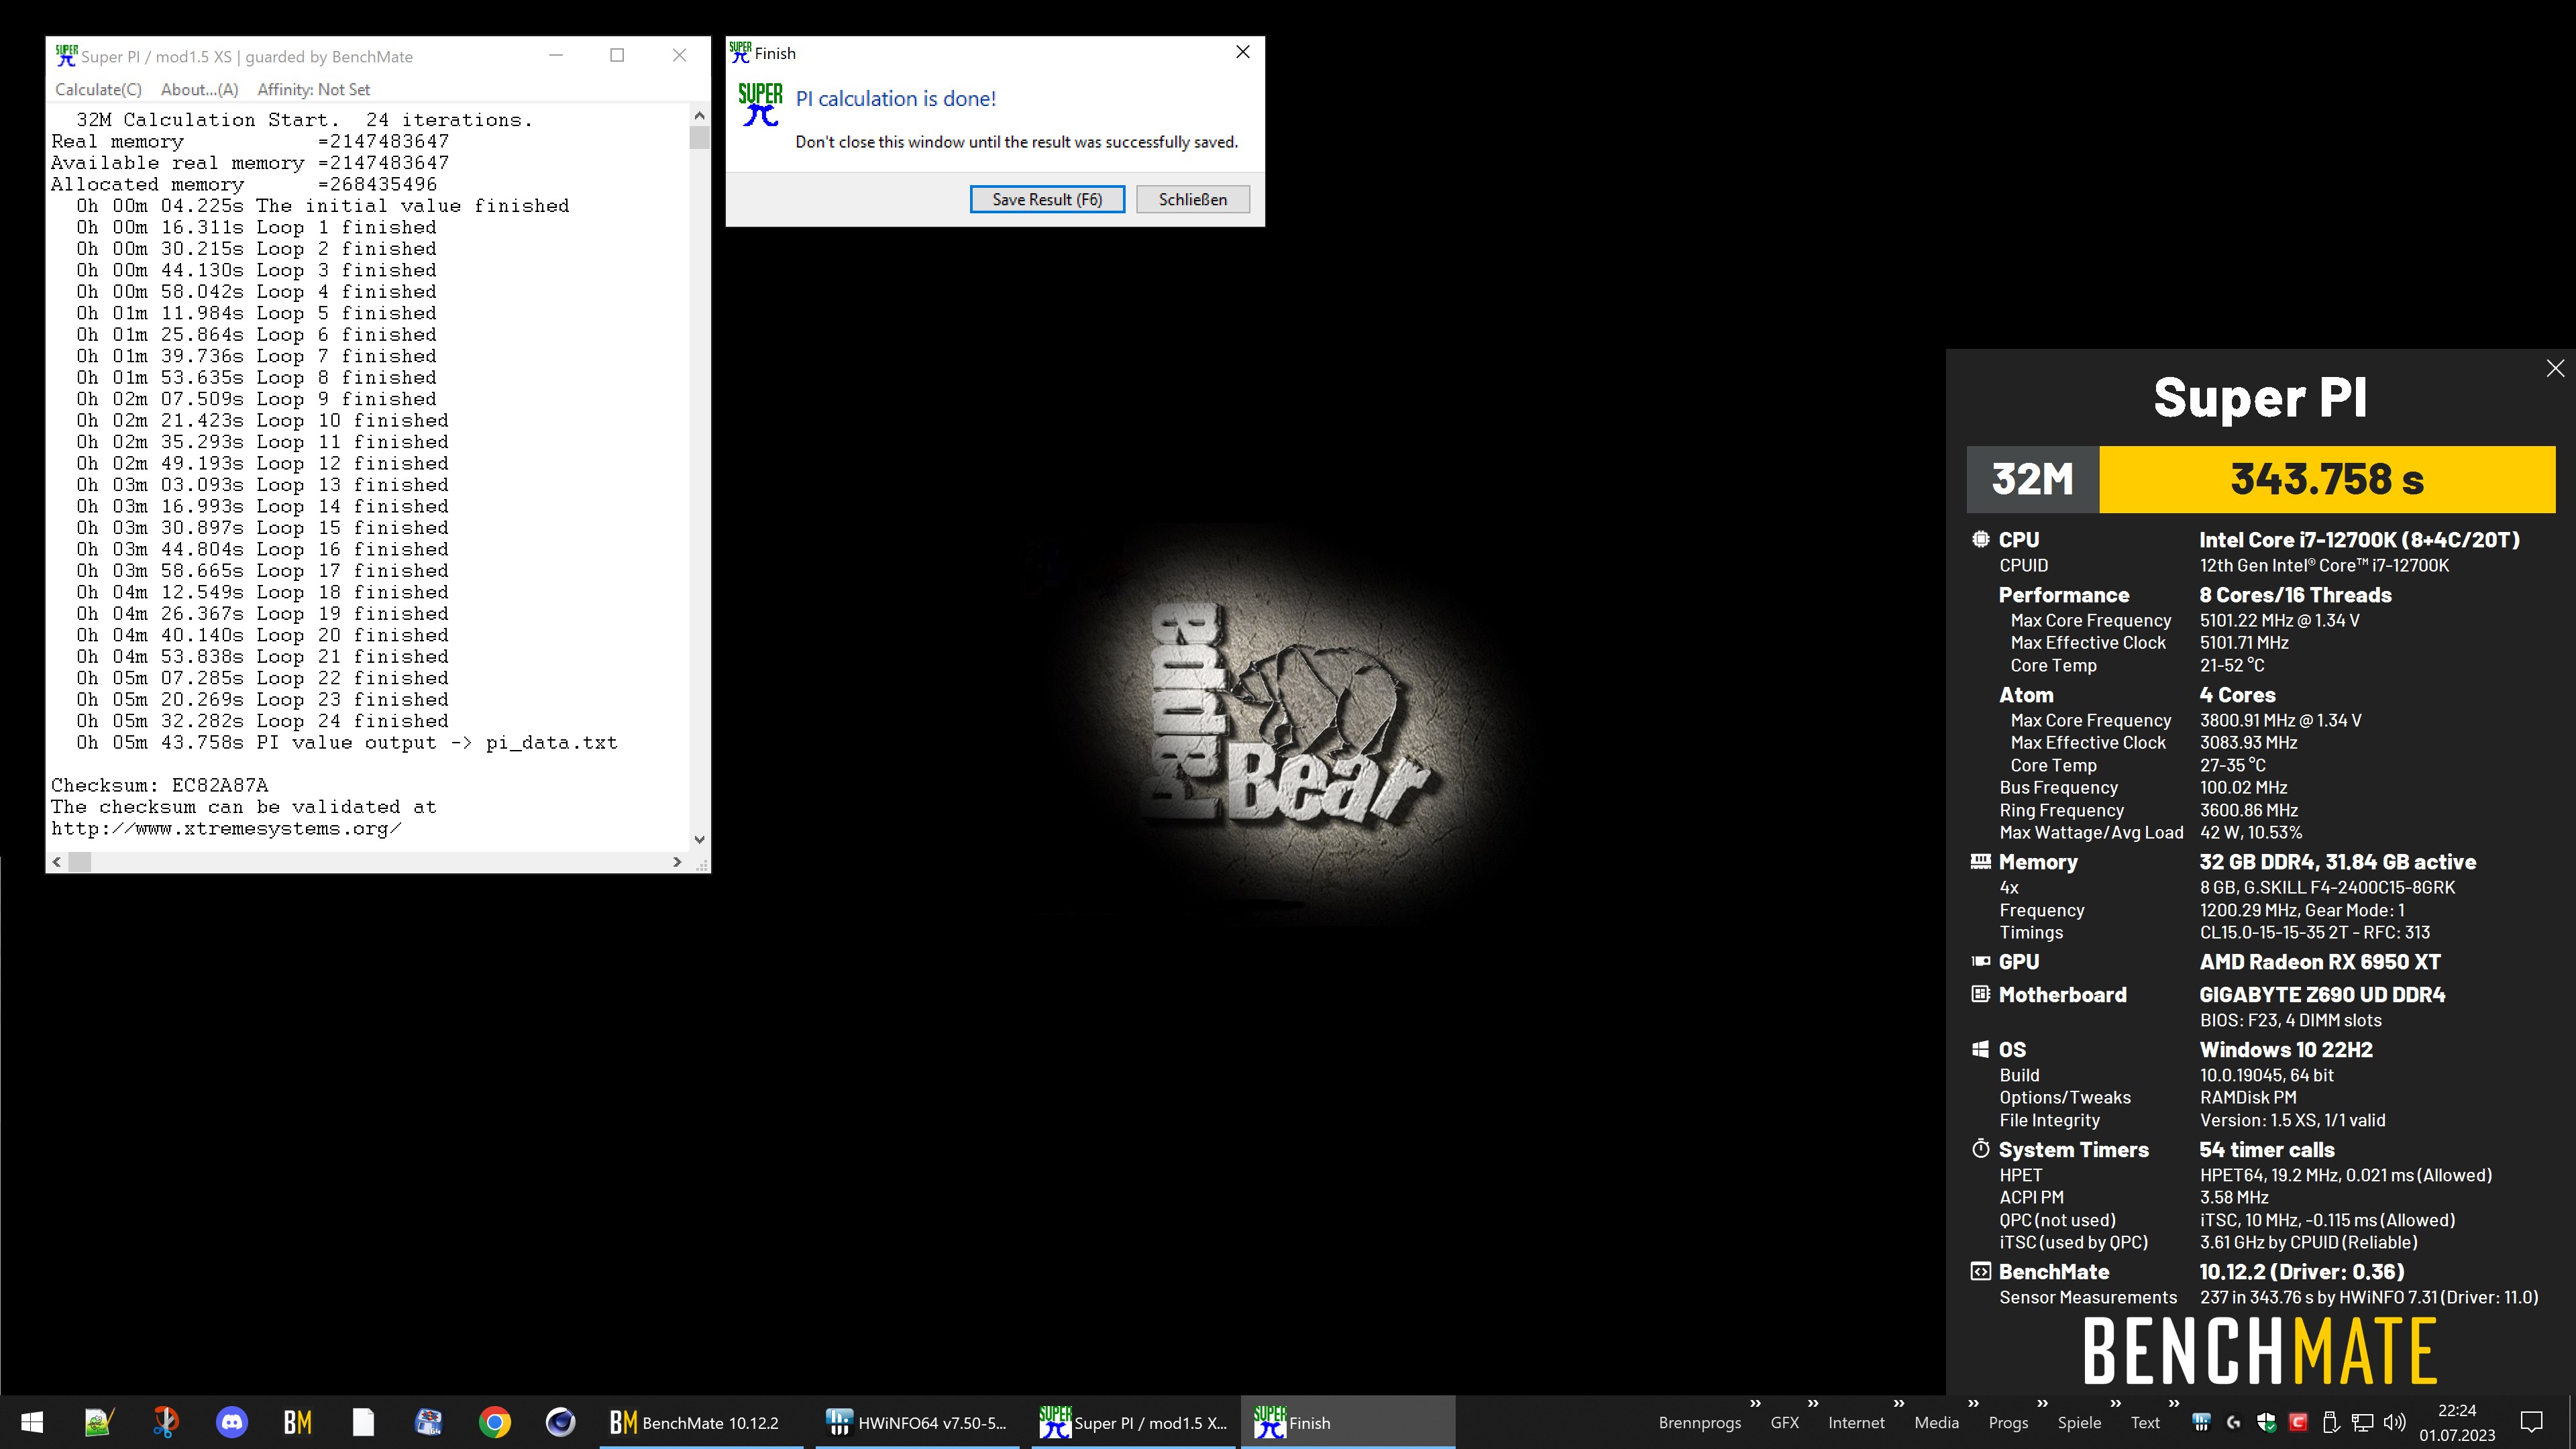This screenshot has width=2576, height=1449.
Task: Close the BenchMate Super PI result panel
Action: (2555, 368)
